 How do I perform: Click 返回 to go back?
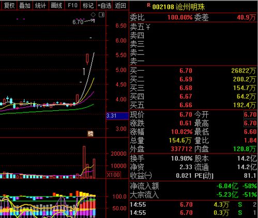pos(120,6)
